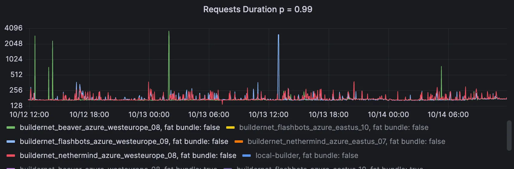Click the orange nethermind_azure_eastus_07 legend swatch
514x169 pixels.
coord(238,142)
